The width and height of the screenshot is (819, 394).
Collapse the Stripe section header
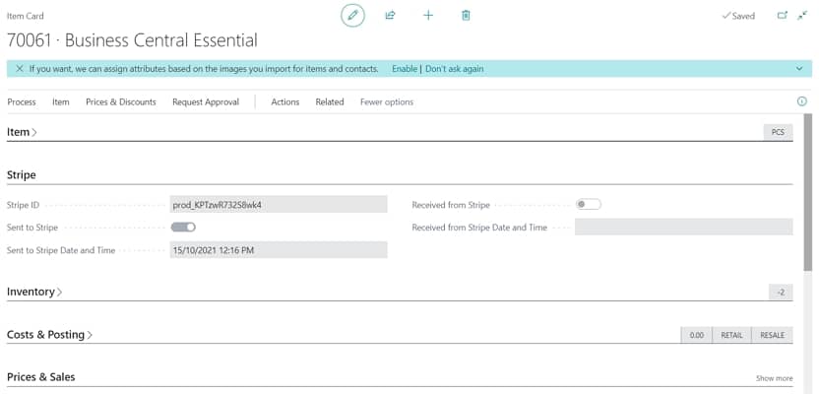(22, 175)
